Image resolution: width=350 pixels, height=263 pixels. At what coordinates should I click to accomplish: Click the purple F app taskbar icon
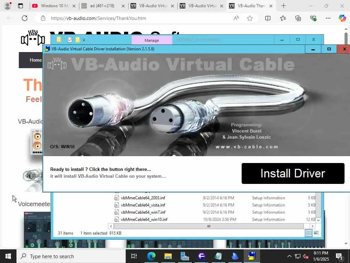coord(202,256)
